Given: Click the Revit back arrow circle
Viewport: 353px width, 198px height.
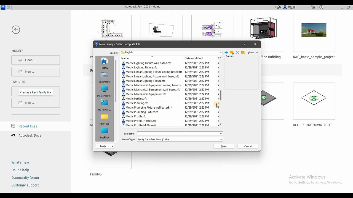Looking at the screenshot, I should [16, 30].
